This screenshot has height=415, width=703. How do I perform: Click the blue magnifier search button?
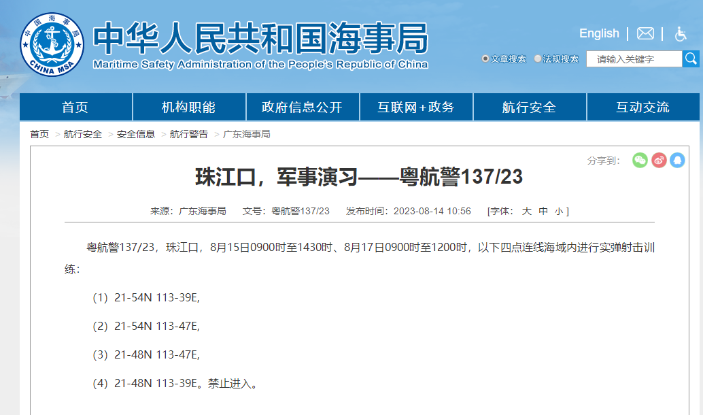coord(691,59)
